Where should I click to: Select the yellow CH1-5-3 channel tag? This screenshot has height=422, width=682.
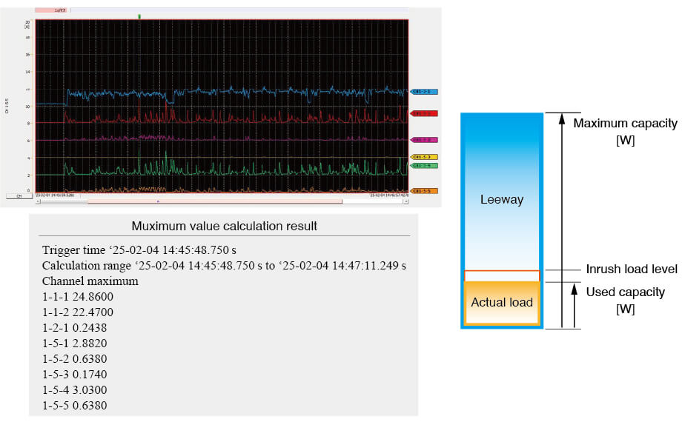click(x=424, y=157)
